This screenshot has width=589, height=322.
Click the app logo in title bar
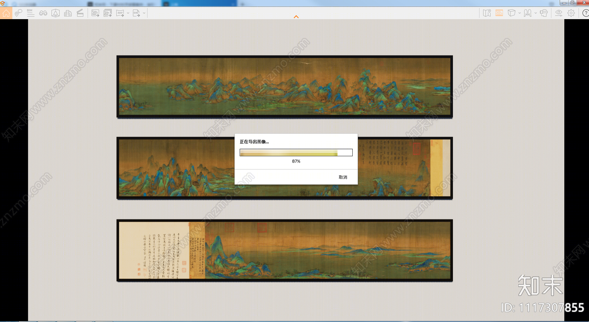coord(3,3)
